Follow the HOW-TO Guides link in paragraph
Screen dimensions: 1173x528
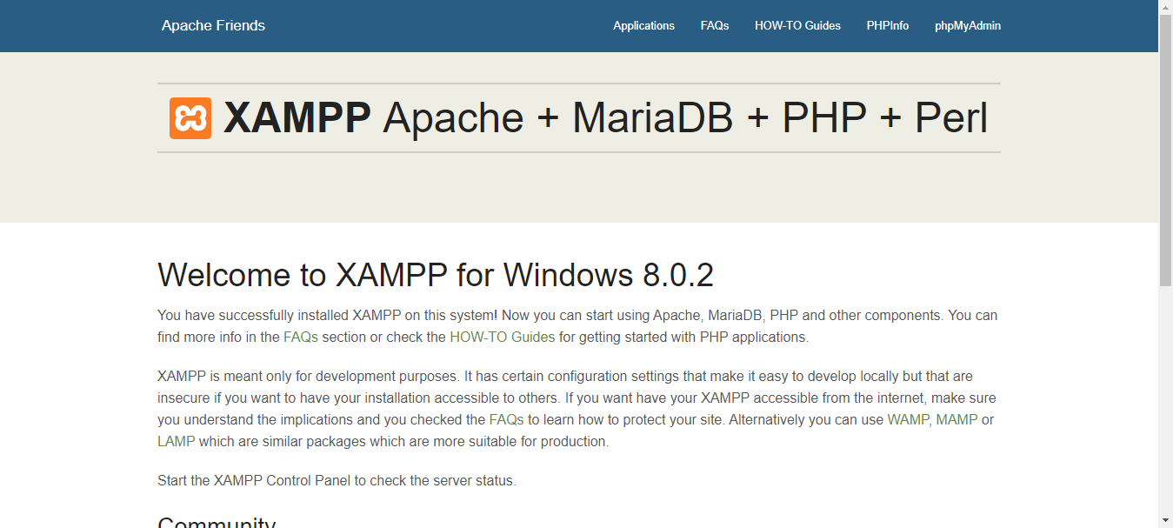pos(502,337)
